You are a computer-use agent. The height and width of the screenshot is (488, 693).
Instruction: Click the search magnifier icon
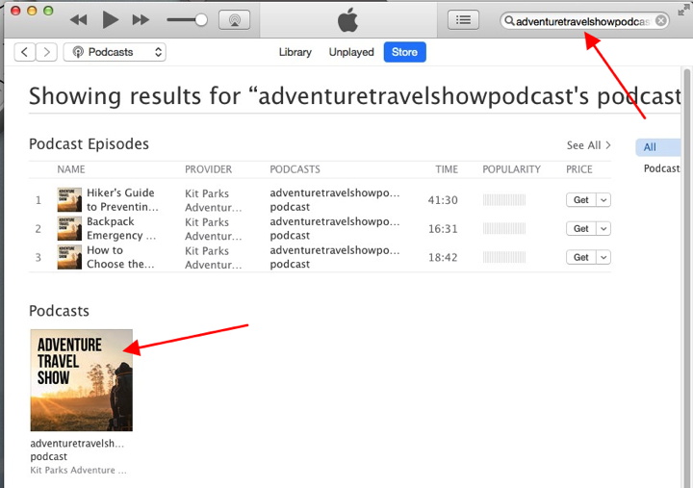(509, 21)
